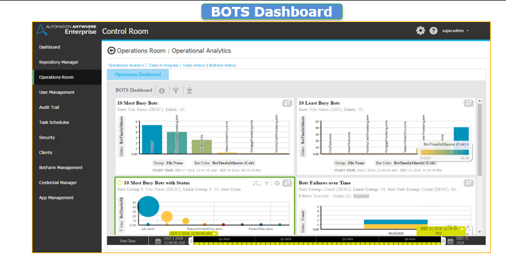
Task: Open the help question mark icon
Action: (433, 30)
